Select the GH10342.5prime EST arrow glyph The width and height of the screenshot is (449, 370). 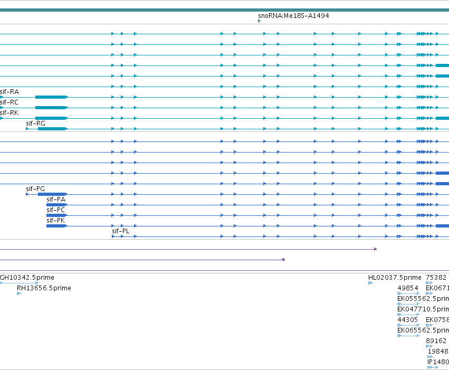tap(19, 283)
